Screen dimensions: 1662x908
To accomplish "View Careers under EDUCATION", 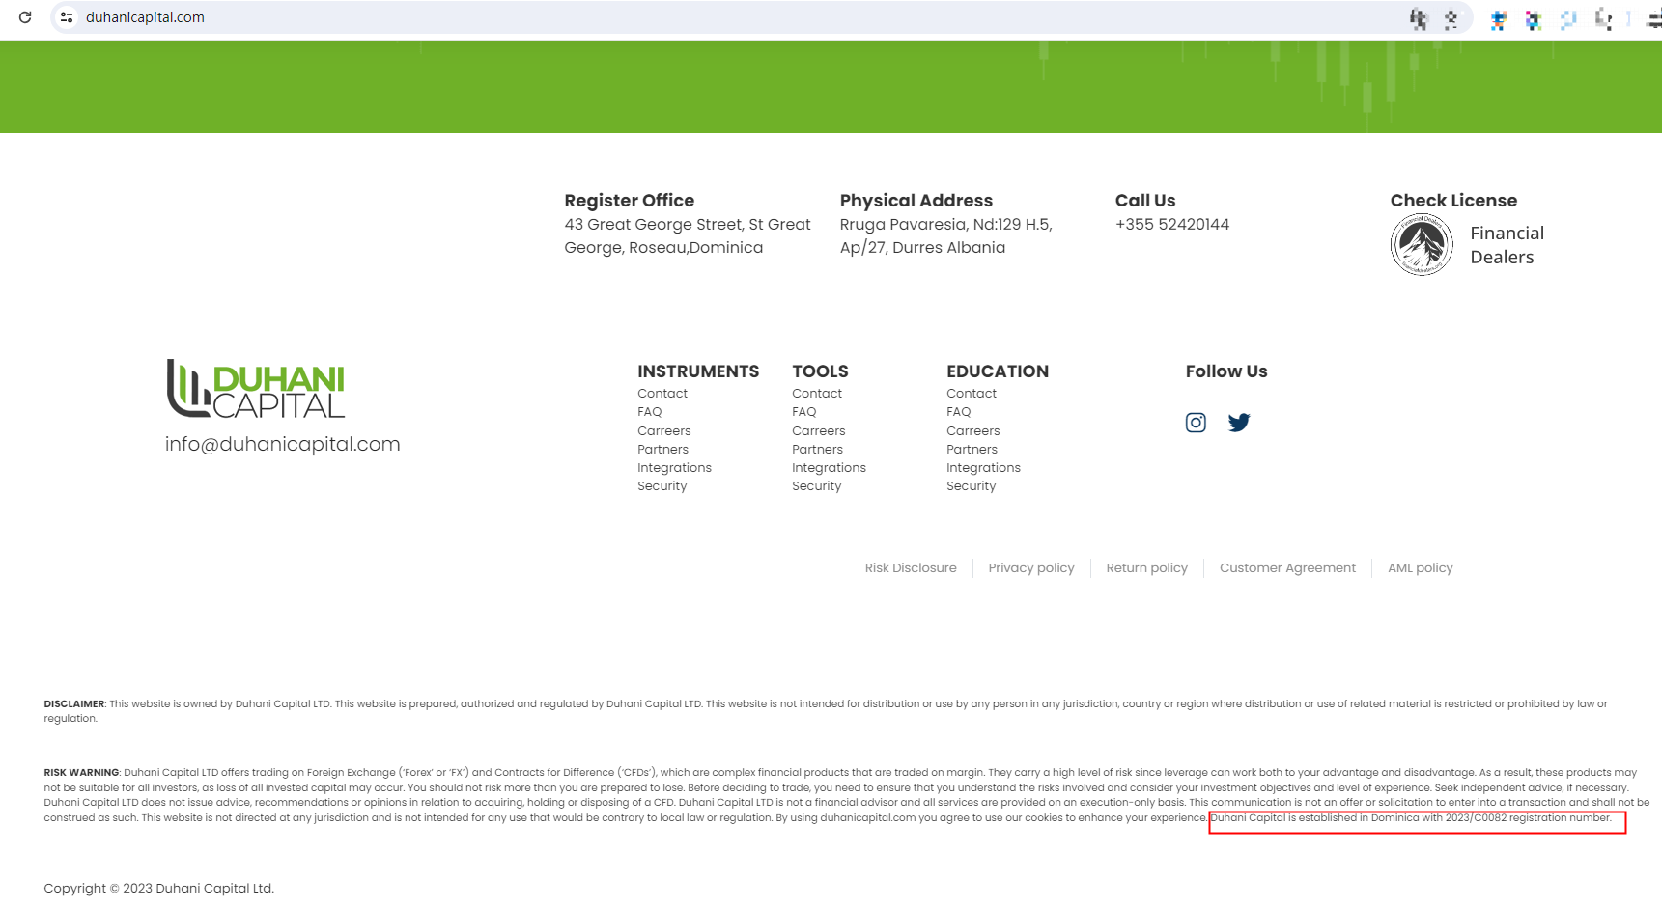I will 973,431.
